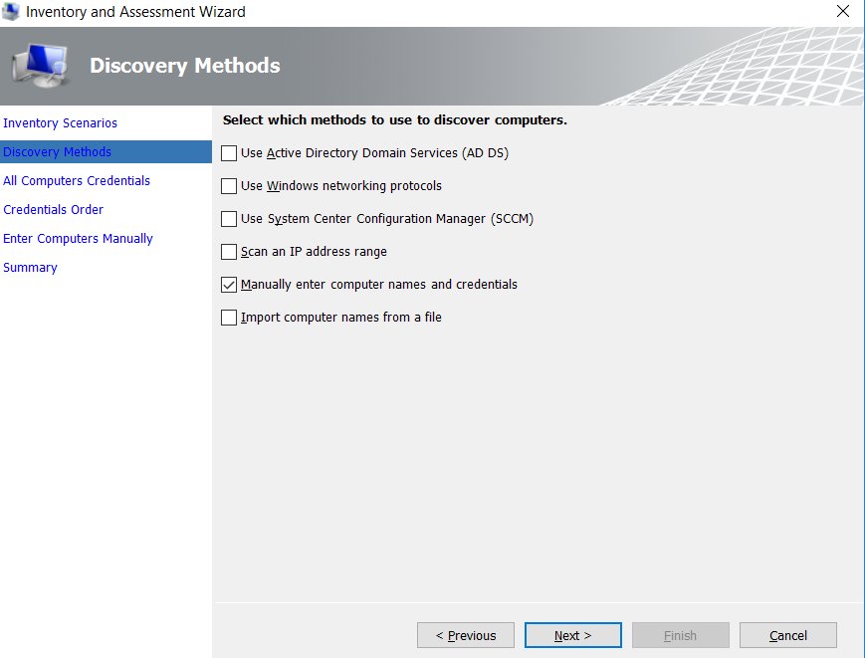This screenshot has width=865, height=658.
Task: Click the disabled Finish button
Action: tap(680, 635)
